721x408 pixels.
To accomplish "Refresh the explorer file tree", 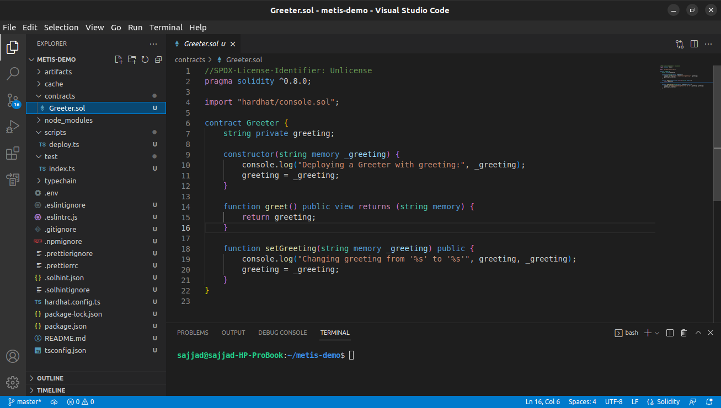I will pos(145,59).
